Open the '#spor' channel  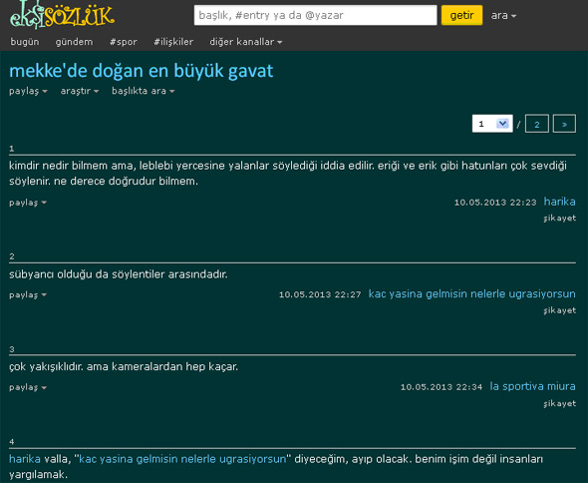[124, 42]
